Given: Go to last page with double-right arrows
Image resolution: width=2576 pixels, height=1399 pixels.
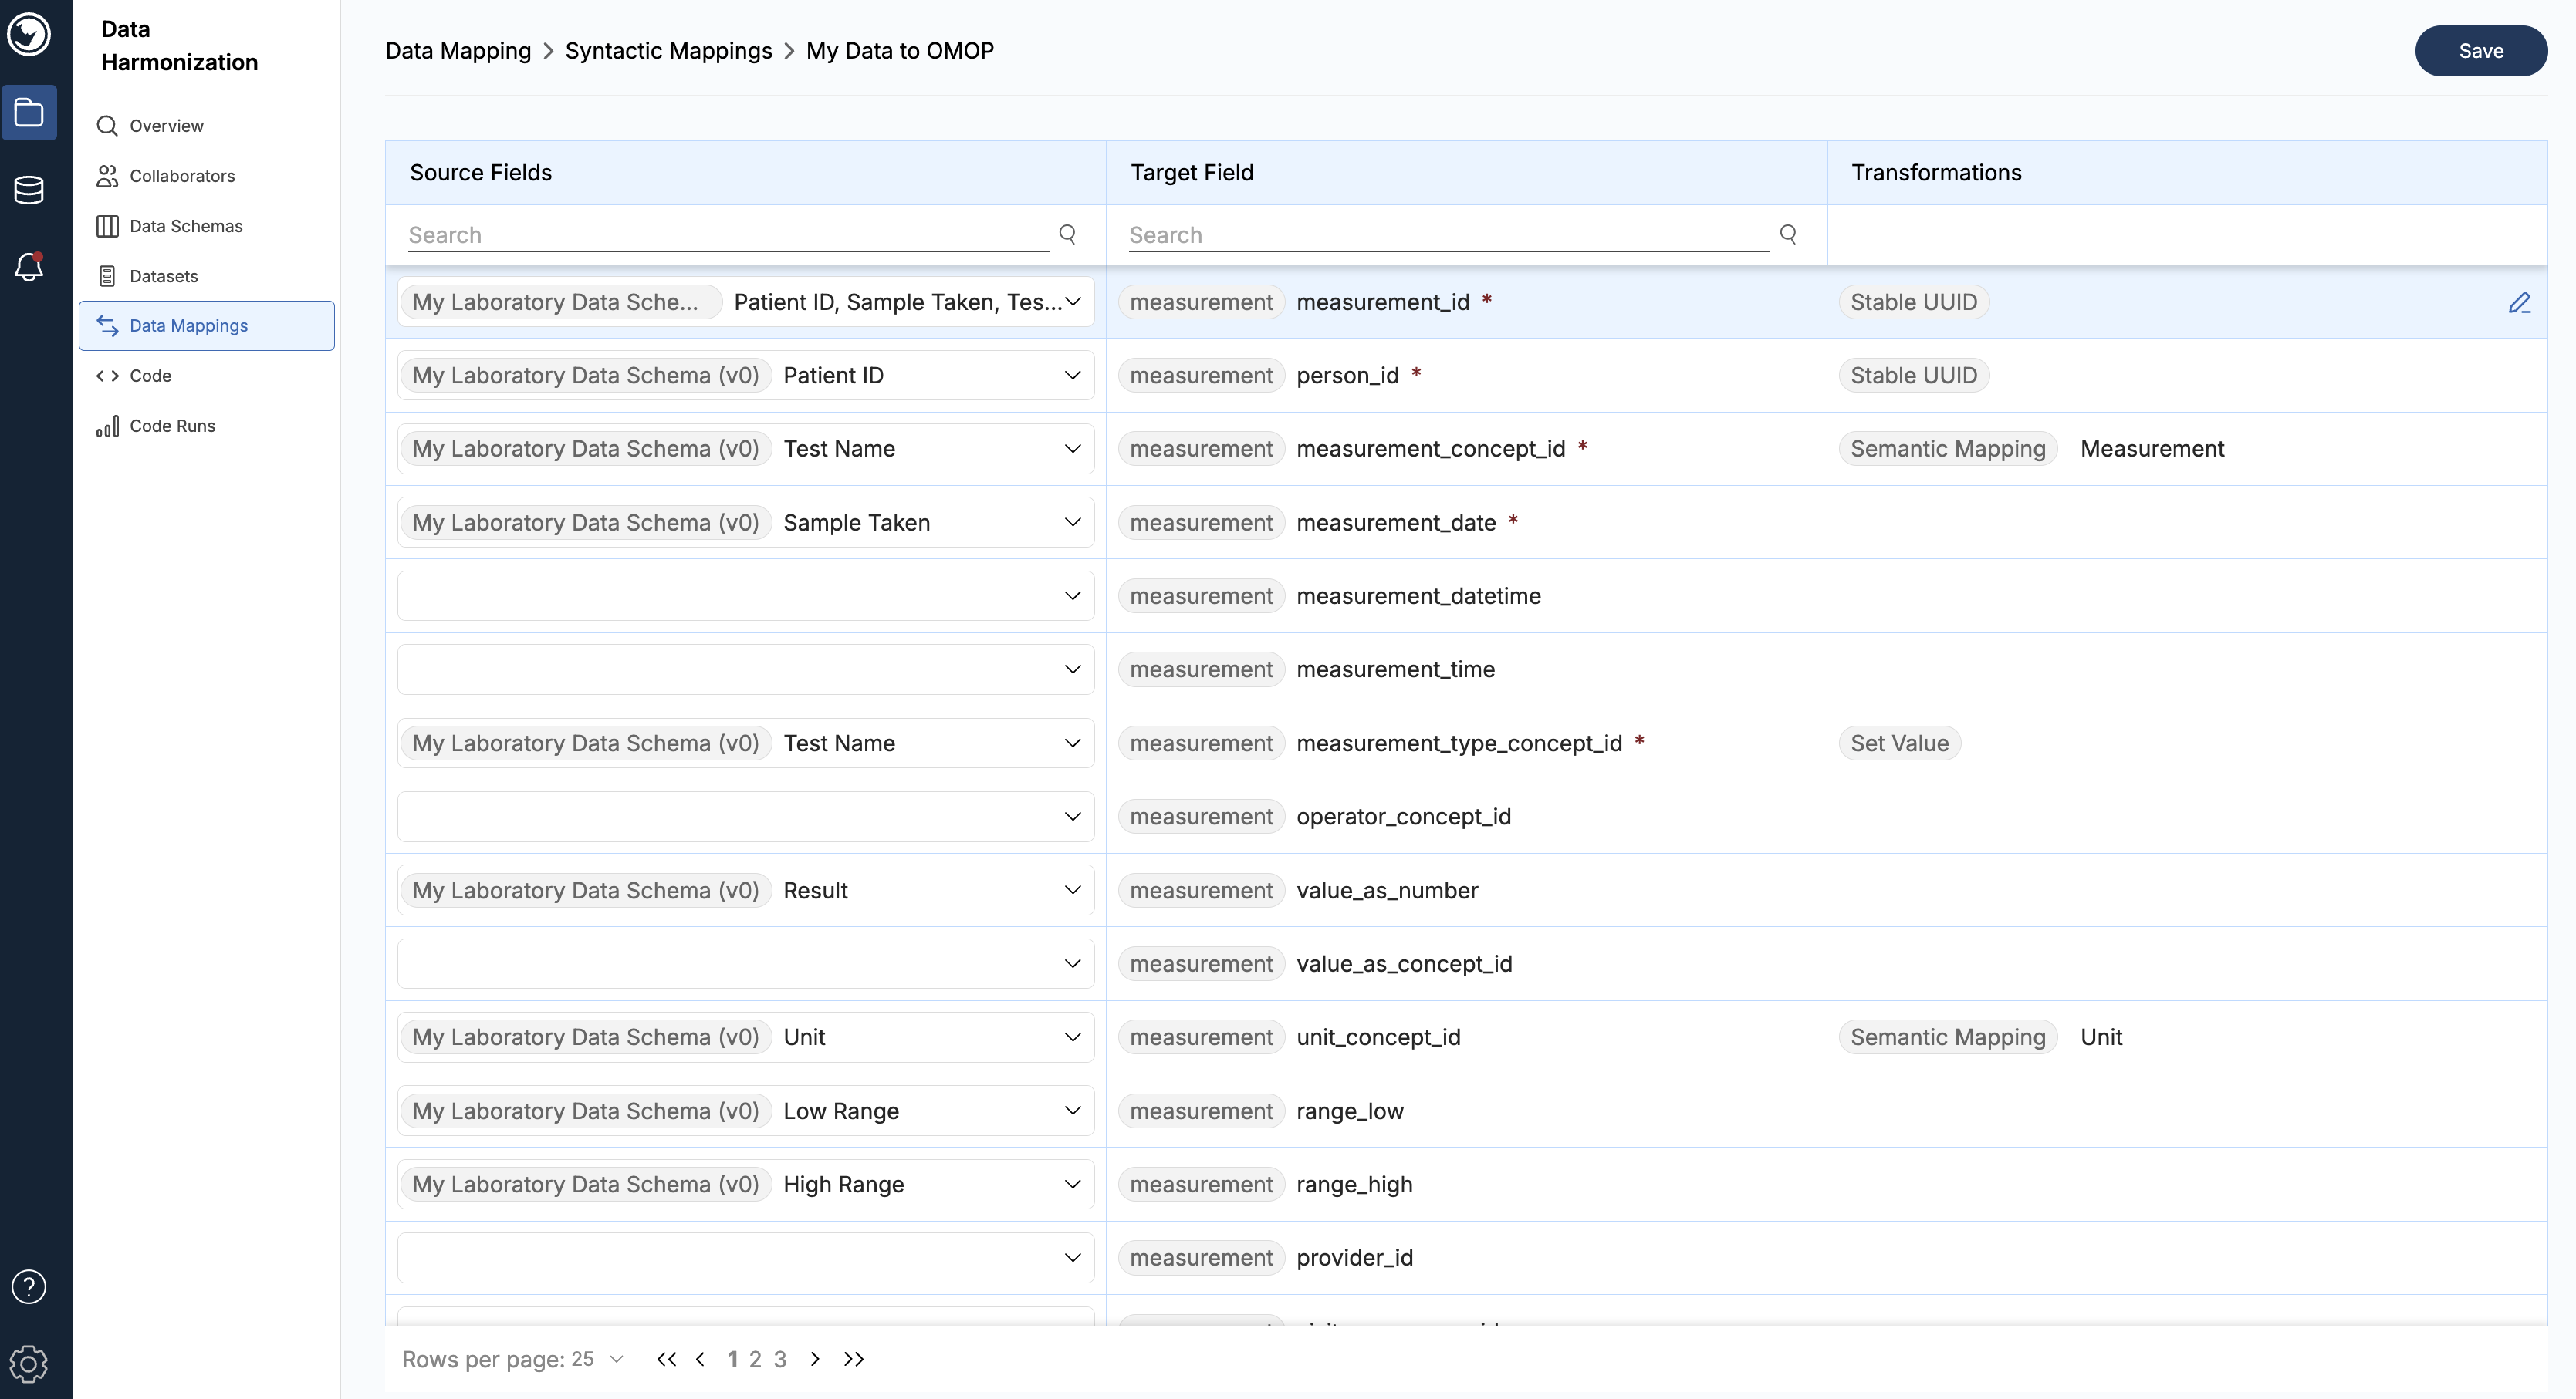Looking at the screenshot, I should tap(854, 1359).
